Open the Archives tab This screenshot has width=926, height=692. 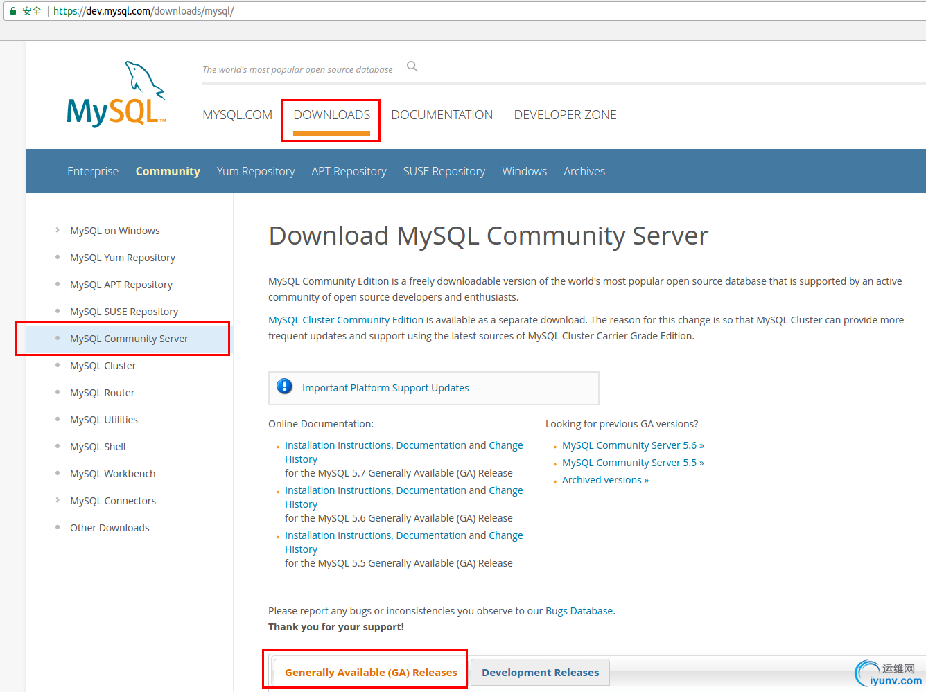pyautogui.click(x=584, y=171)
